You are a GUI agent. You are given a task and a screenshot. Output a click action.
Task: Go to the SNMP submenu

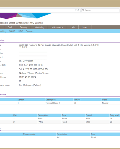[12, 31]
